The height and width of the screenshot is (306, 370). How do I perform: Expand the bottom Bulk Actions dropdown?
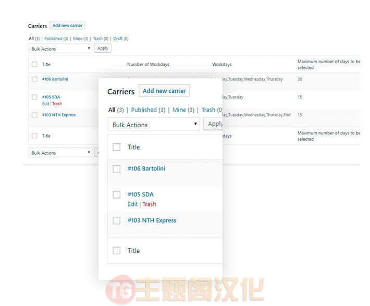(60, 153)
